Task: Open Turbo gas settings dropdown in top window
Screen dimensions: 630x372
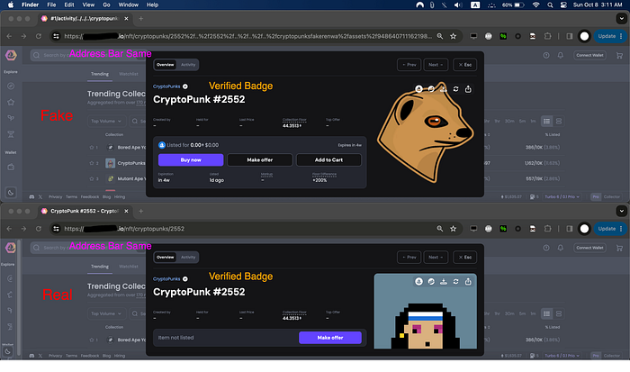Action: click(x=562, y=197)
